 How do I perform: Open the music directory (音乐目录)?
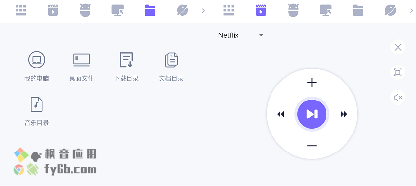[36, 111]
